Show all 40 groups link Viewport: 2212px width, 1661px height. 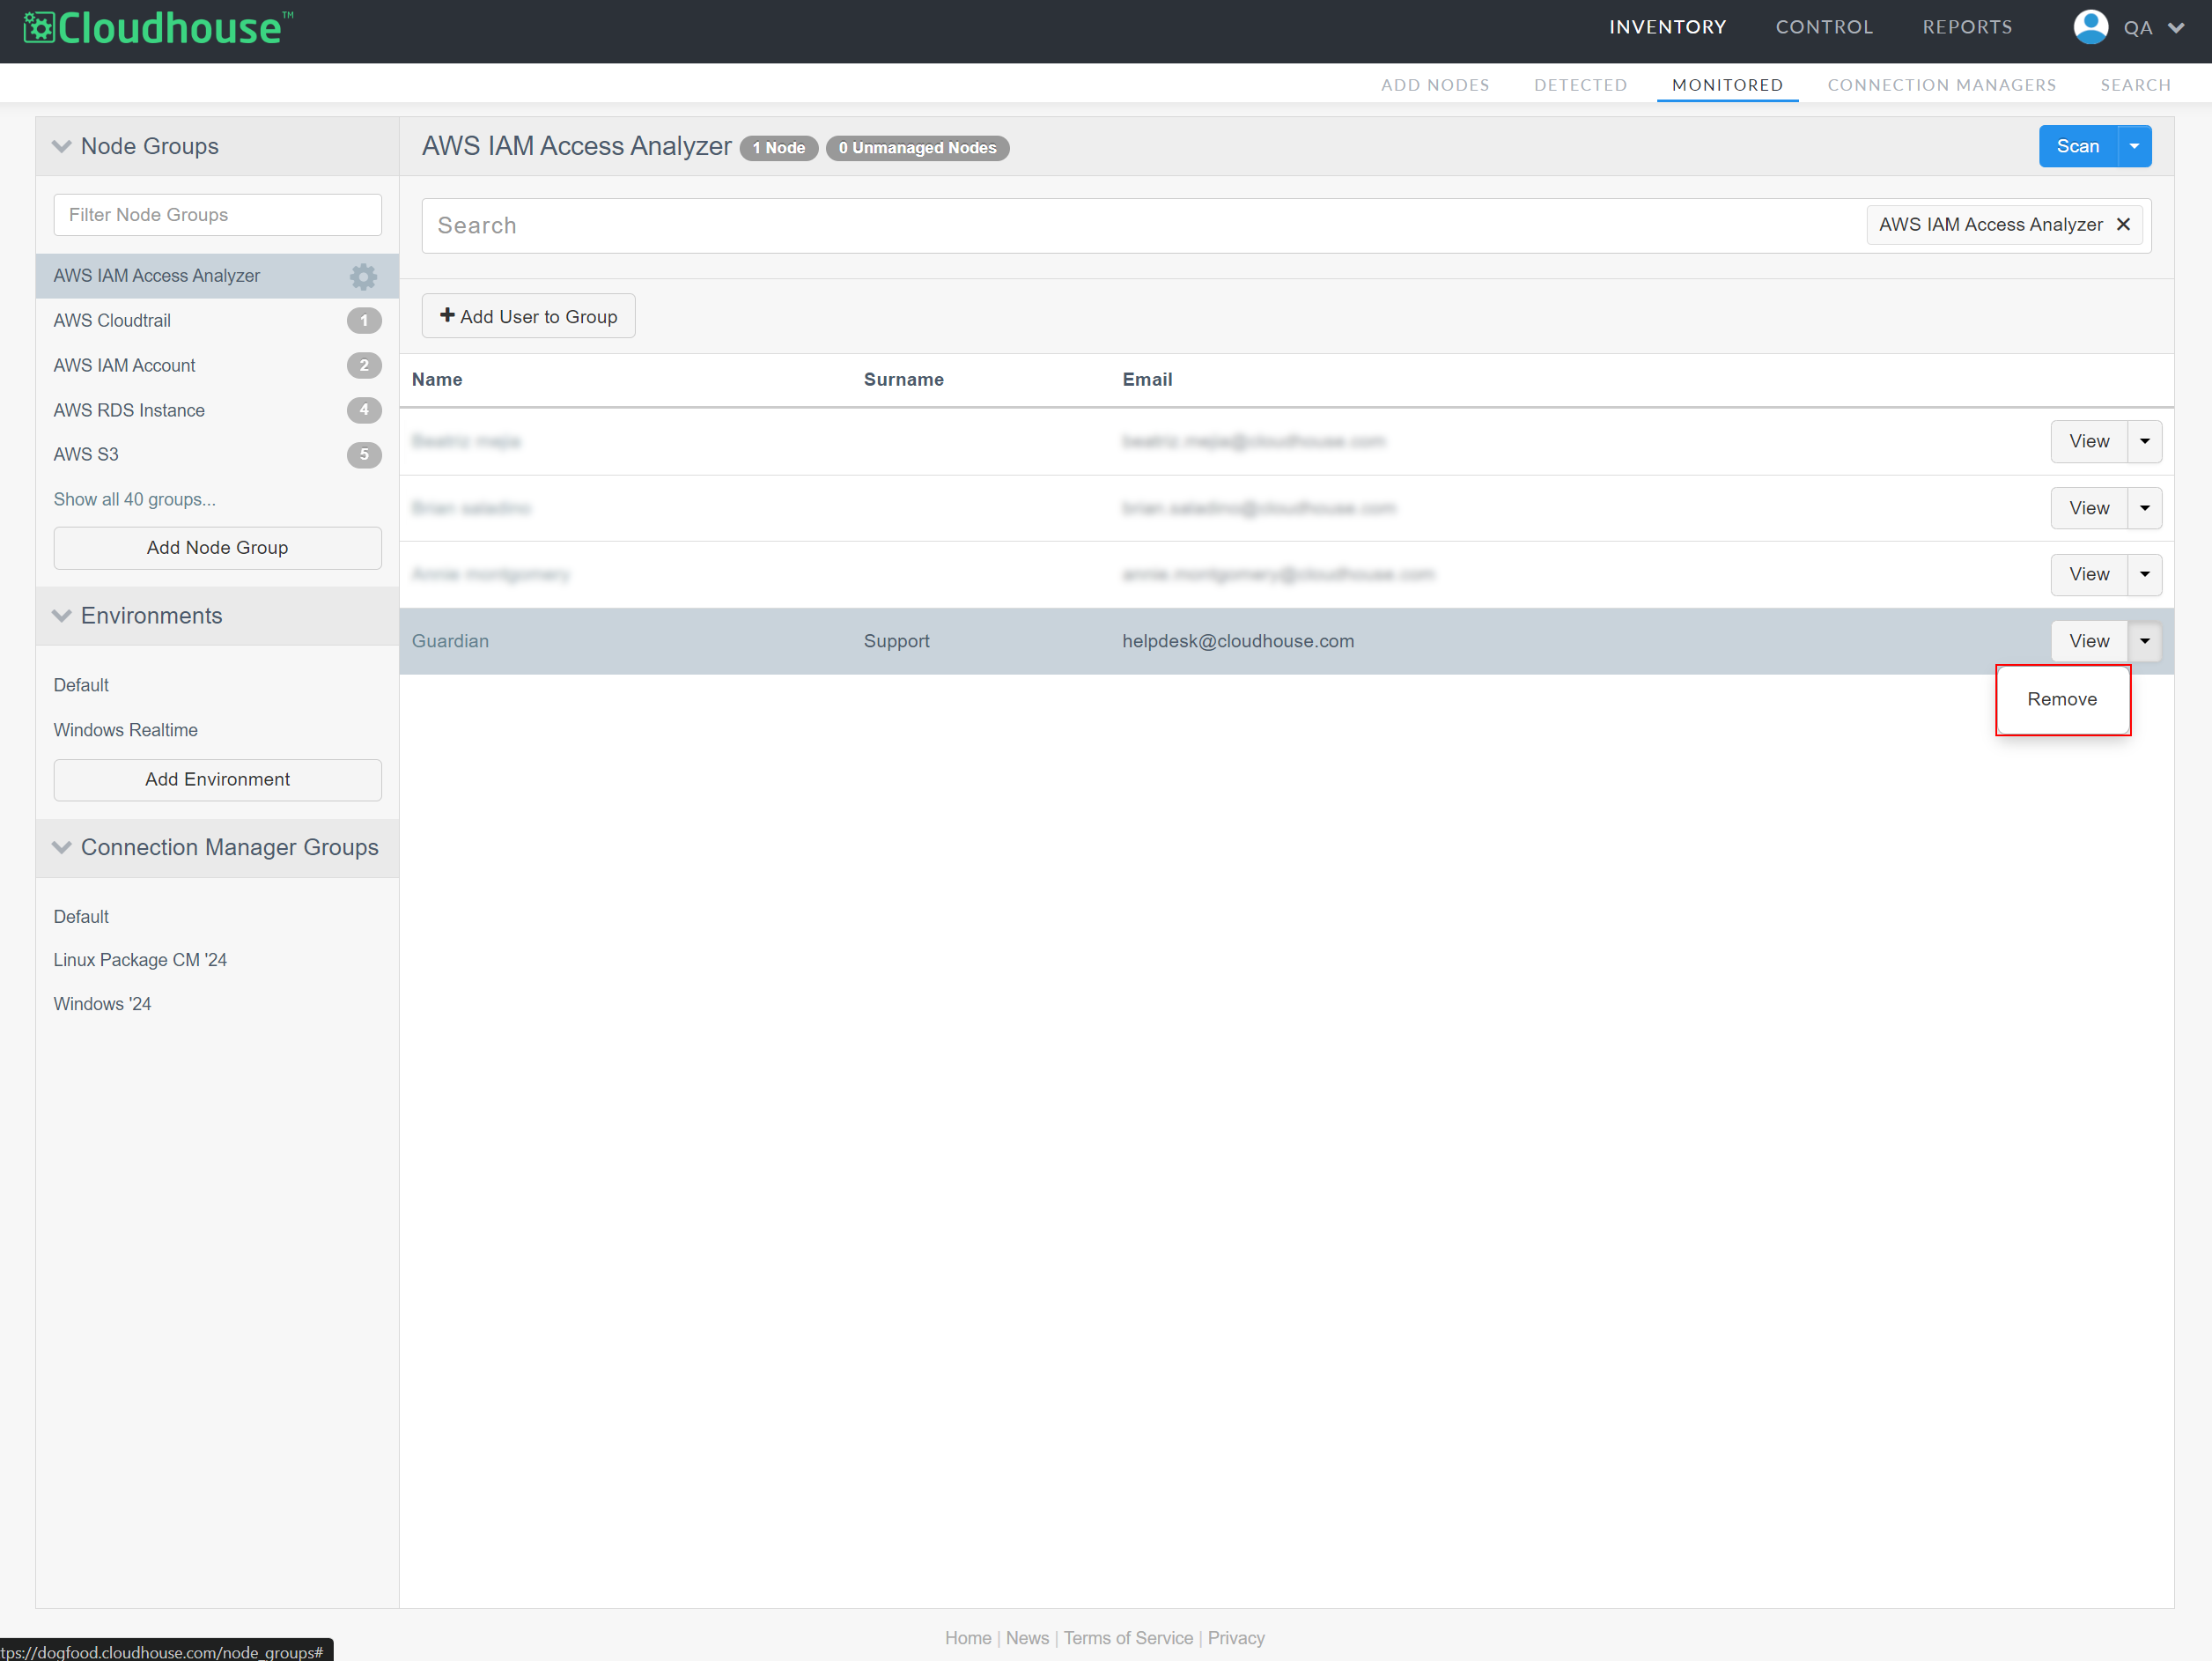(134, 499)
